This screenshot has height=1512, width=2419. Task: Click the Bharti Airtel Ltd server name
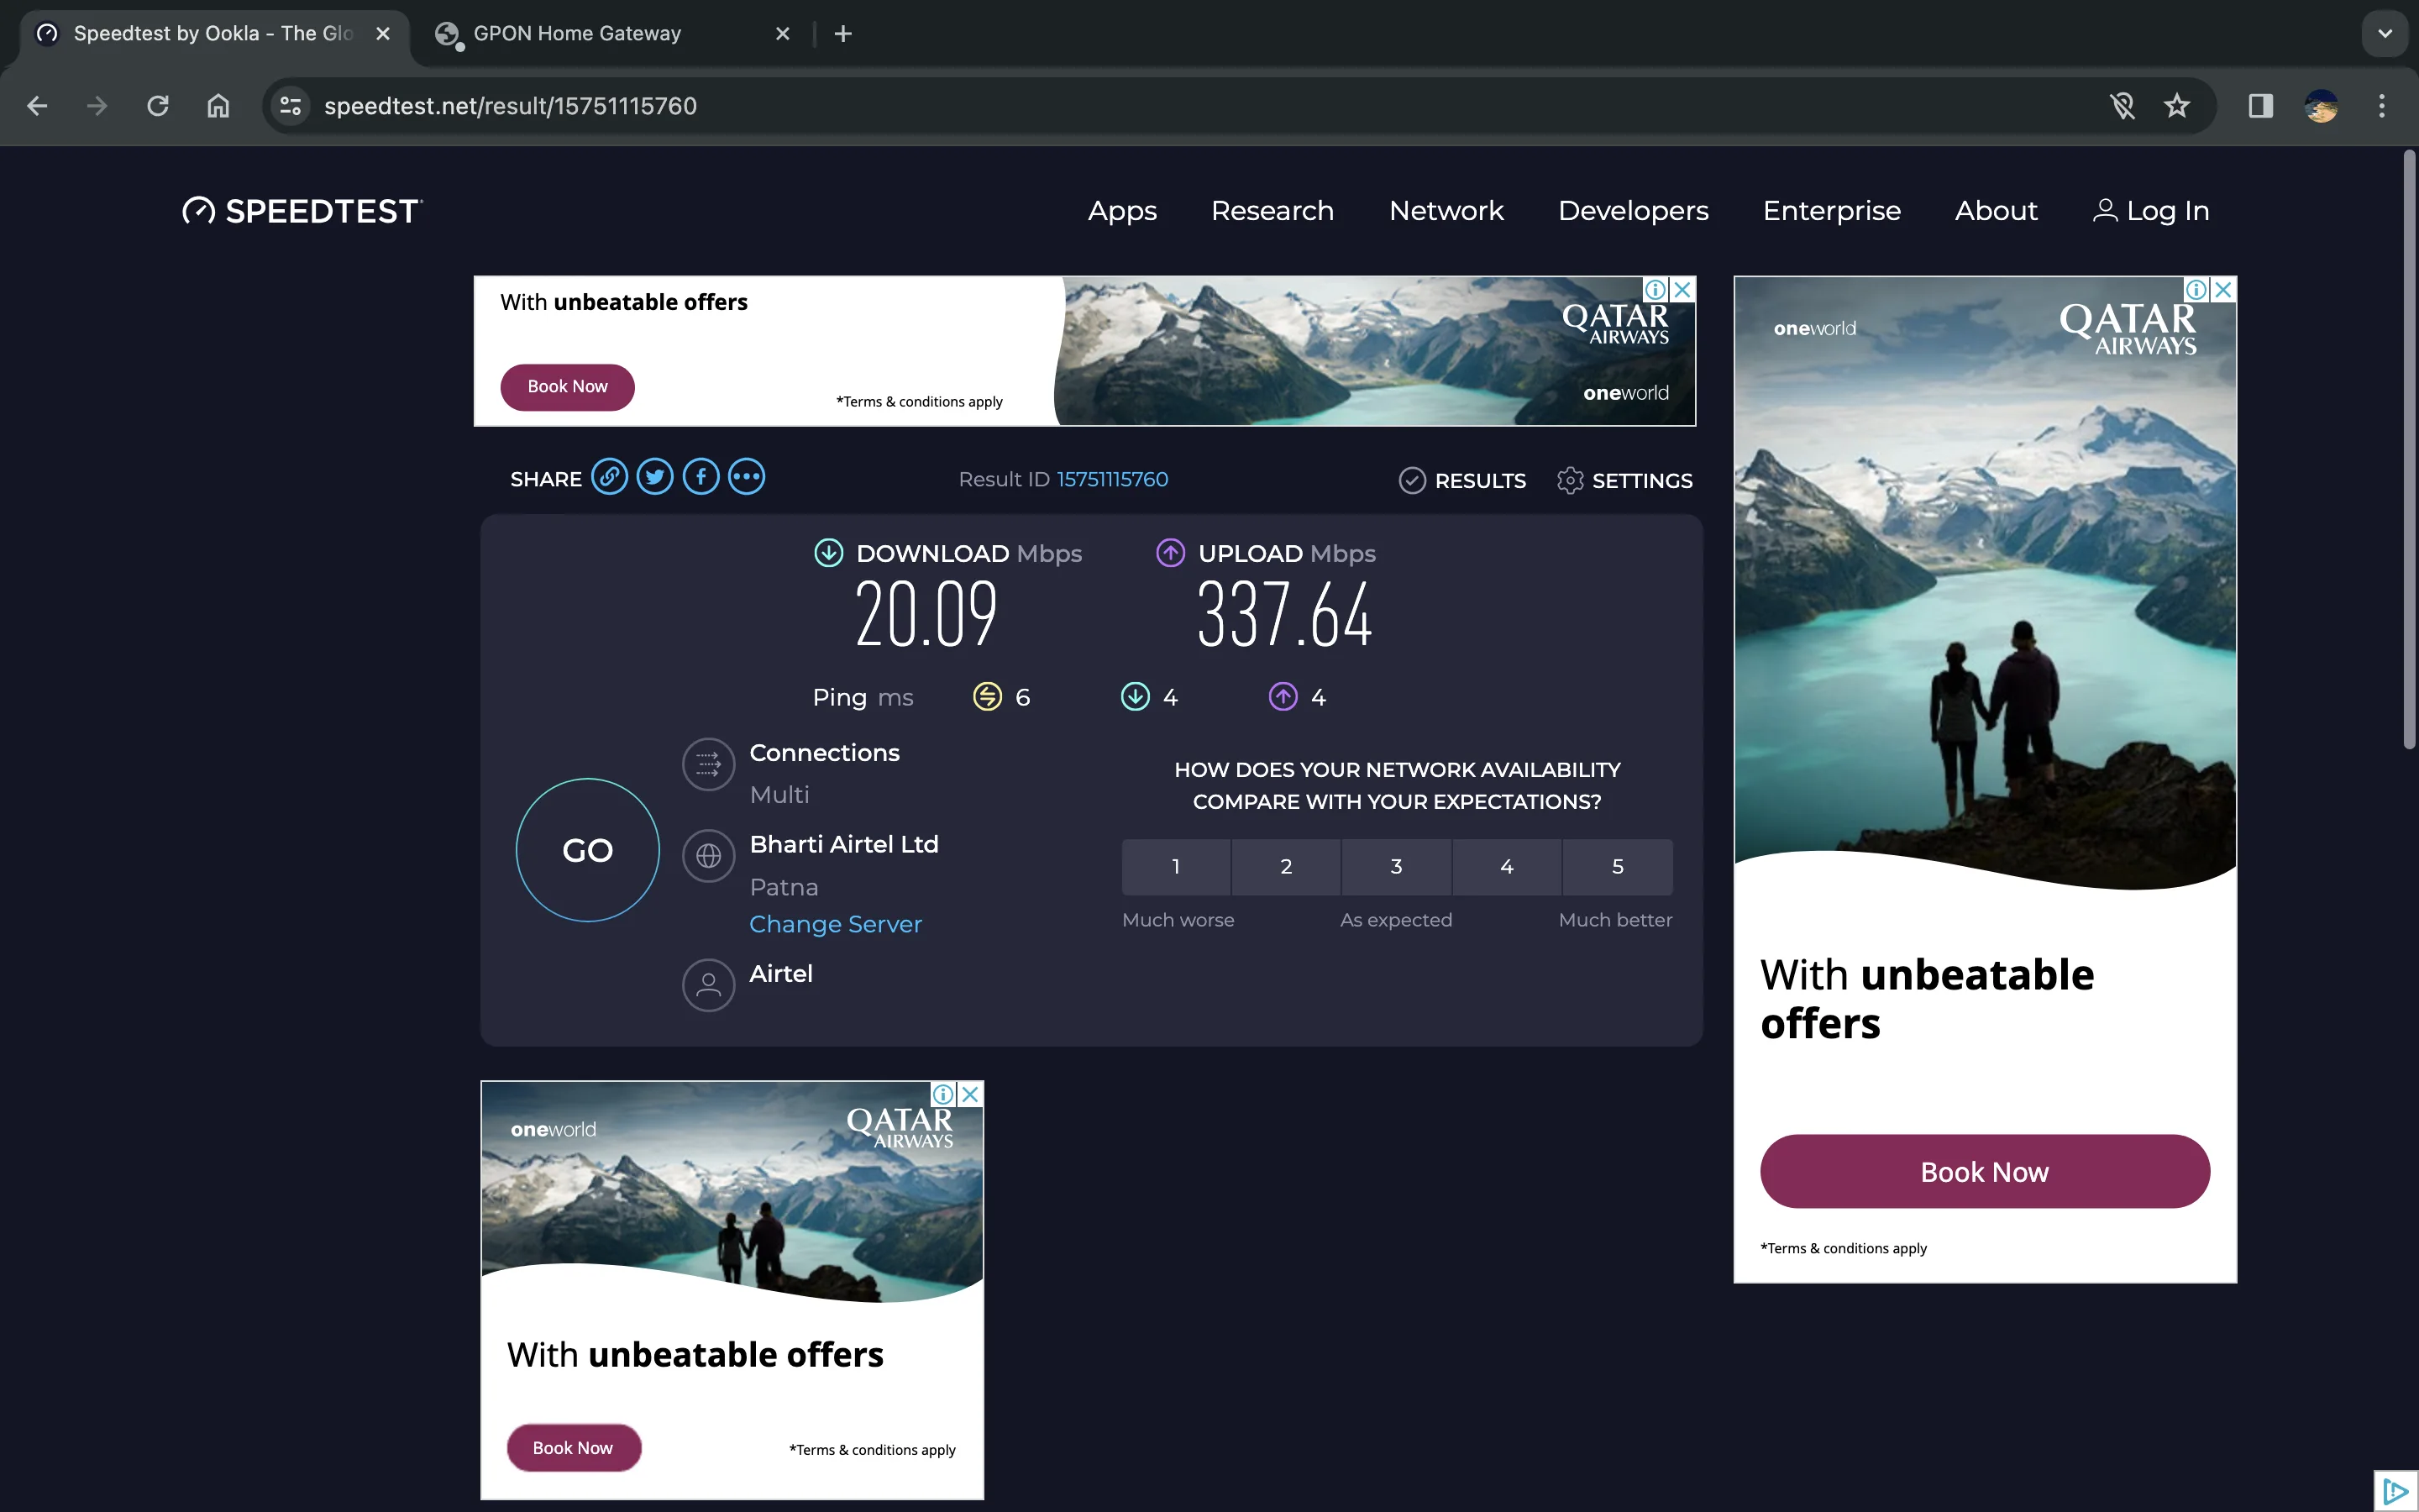point(843,845)
